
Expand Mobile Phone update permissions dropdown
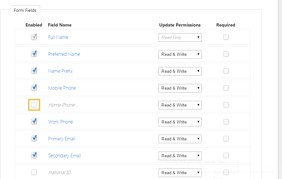click(x=180, y=88)
